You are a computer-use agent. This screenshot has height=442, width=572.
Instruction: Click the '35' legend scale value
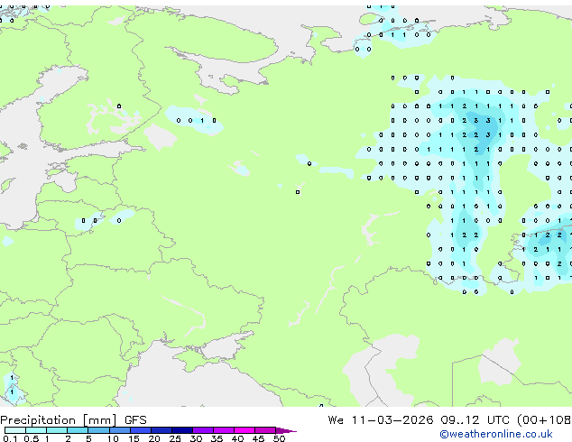point(217,438)
